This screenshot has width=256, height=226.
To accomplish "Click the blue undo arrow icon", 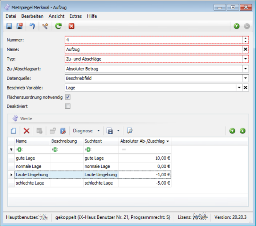I will (x=32, y=26).
